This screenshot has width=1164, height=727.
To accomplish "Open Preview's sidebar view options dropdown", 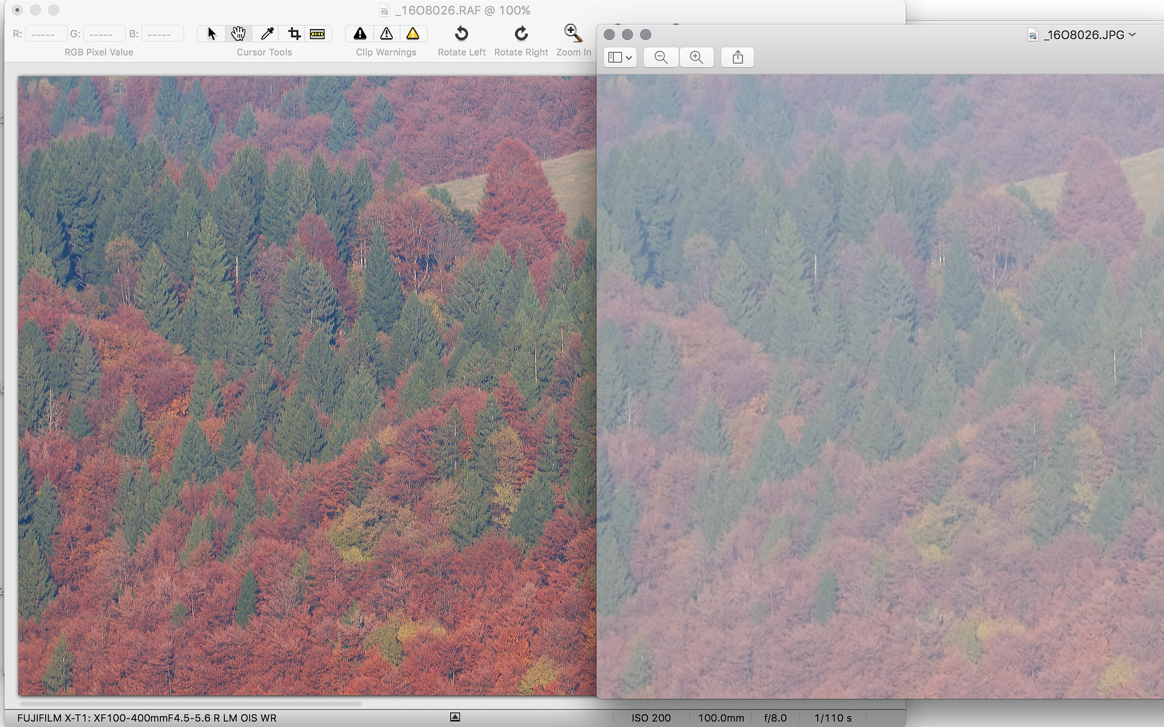I will (619, 57).
